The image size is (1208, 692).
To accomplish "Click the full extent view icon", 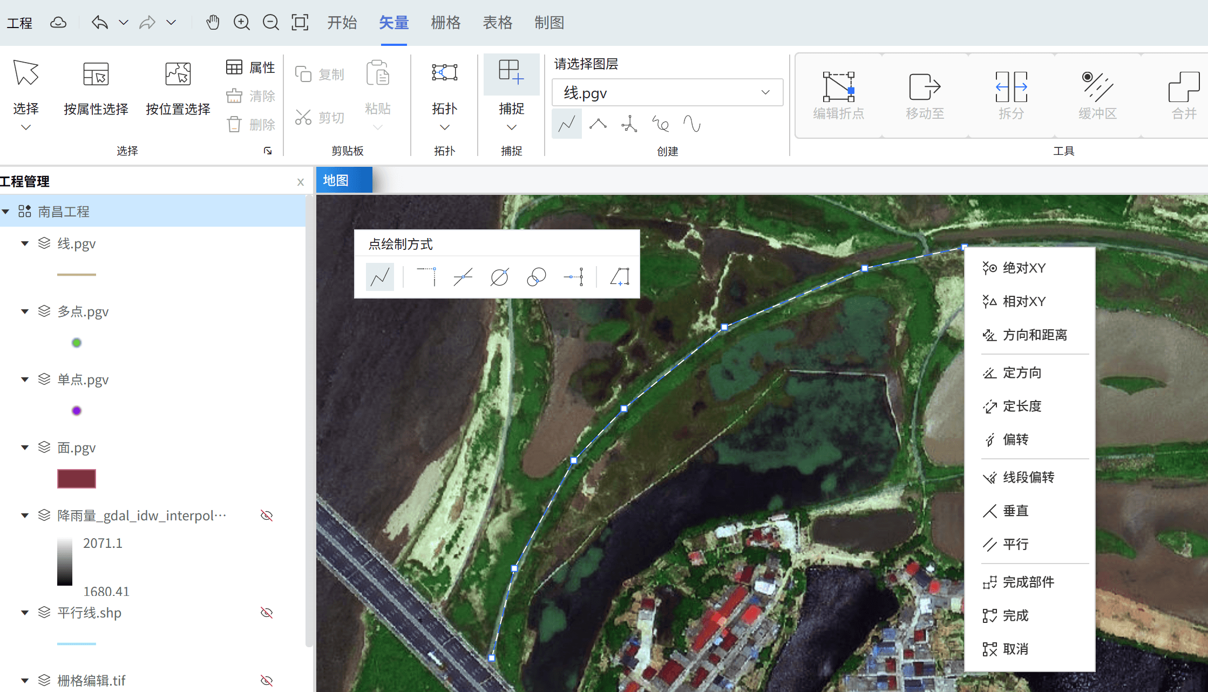I will pos(300,23).
